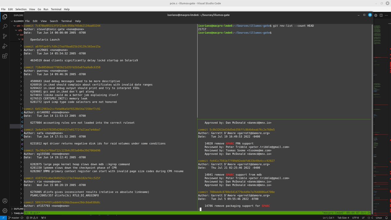Click the master branch indicator
391x220 pixels.
coord(13,217)
